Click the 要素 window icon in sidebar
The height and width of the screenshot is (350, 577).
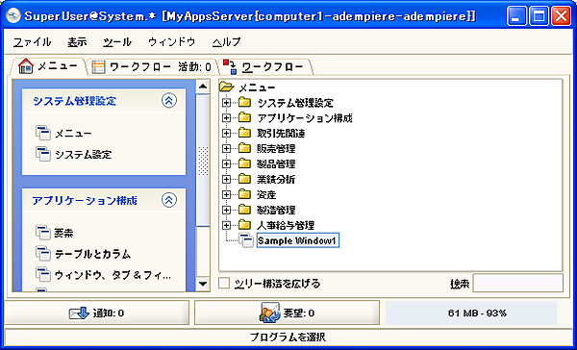(x=42, y=233)
